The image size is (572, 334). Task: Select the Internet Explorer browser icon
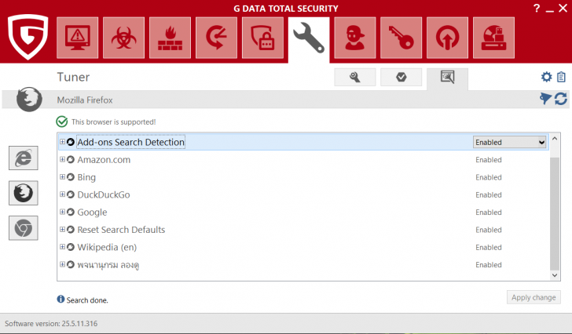24,158
